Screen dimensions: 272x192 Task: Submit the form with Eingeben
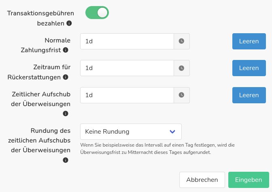(248, 180)
